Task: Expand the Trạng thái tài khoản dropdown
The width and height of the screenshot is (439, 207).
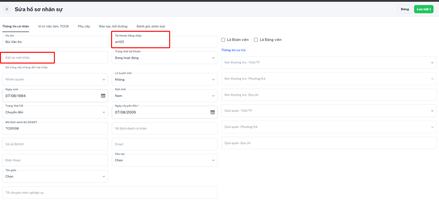Action: (x=165, y=58)
